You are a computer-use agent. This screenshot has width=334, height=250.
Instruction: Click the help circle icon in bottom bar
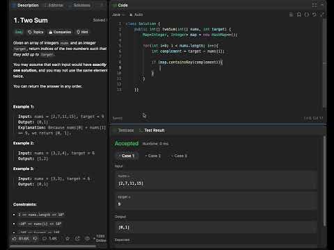pyautogui.click(x=87, y=238)
